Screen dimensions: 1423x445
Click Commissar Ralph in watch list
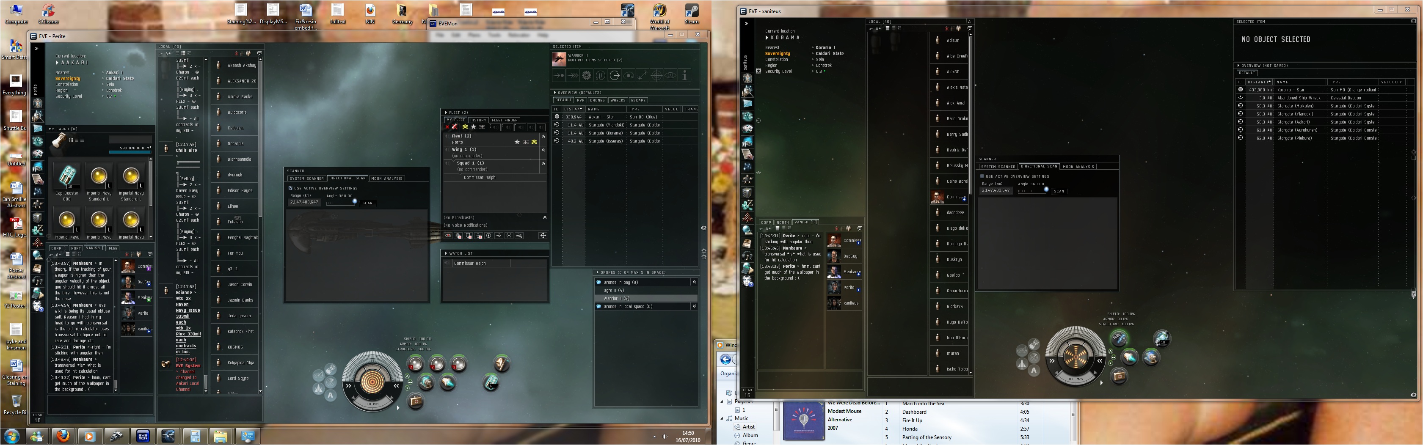[x=496, y=264]
